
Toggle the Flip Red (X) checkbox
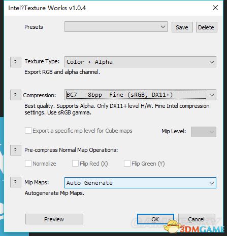pyautogui.click(x=75, y=164)
